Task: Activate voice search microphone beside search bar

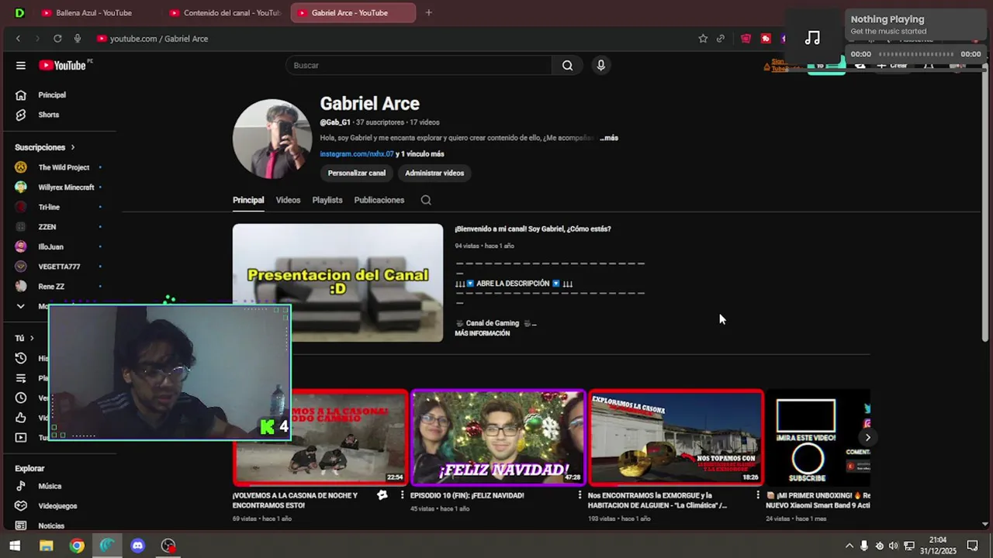Action: coord(600,65)
